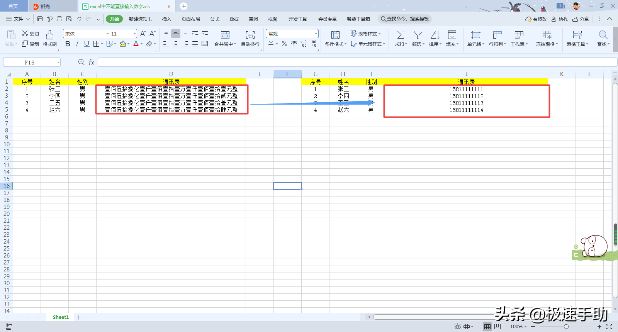
Task: Switch to the 公式 Formulas tab
Action: [x=215, y=19]
